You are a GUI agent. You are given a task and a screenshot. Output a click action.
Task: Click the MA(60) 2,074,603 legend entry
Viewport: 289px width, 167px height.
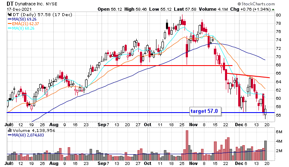pyautogui.click(x=26, y=135)
